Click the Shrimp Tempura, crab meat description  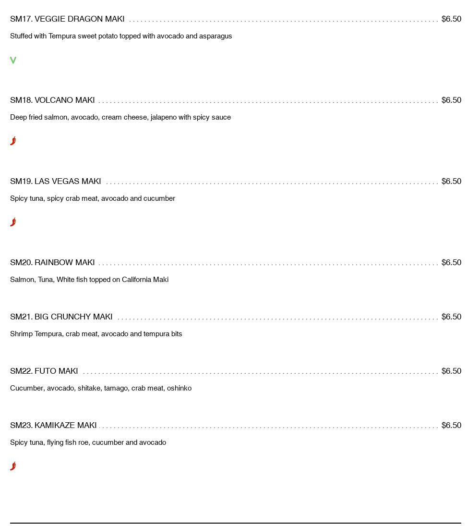point(96,334)
